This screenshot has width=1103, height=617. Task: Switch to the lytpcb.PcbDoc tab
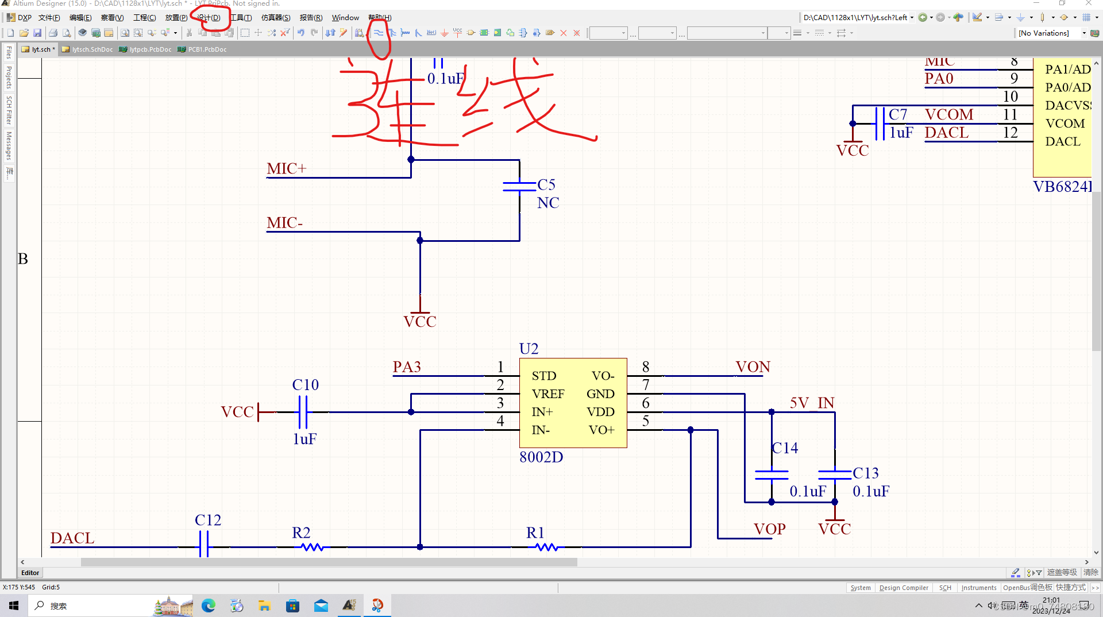(145, 49)
